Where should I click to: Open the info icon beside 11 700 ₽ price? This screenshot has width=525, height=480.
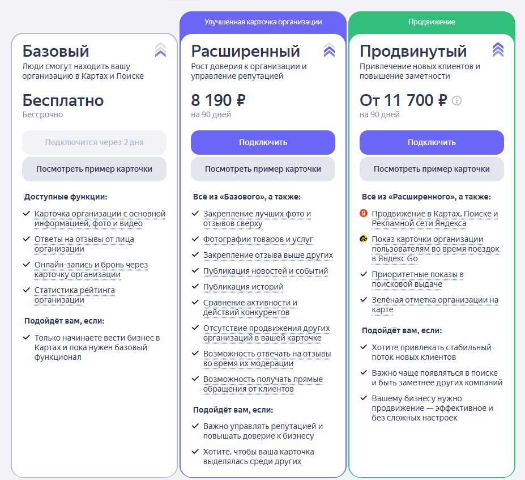tap(456, 100)
